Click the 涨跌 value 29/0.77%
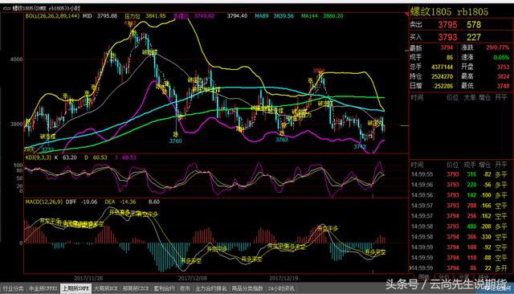Viewport: 514px width, 294px height. [x=498, y=48]
